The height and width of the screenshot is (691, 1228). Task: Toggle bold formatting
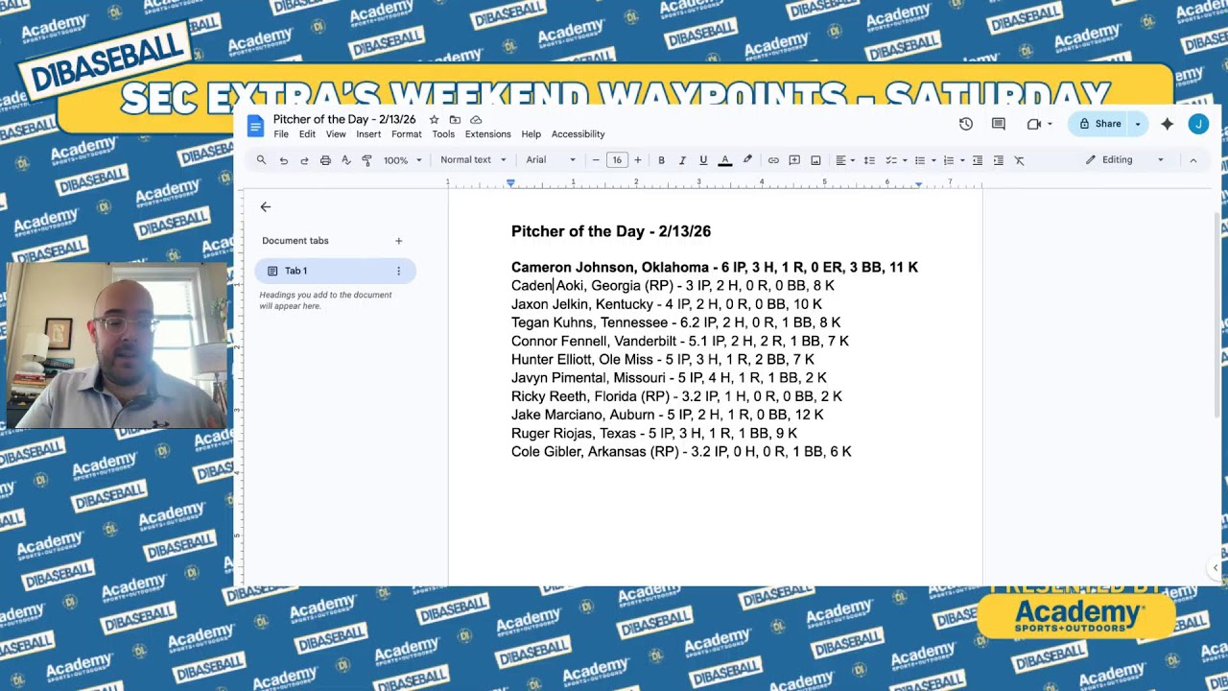(661, 160)
